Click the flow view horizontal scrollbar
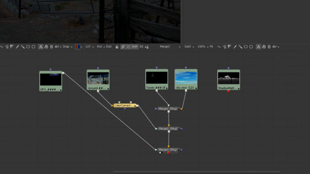 point(197,172)
